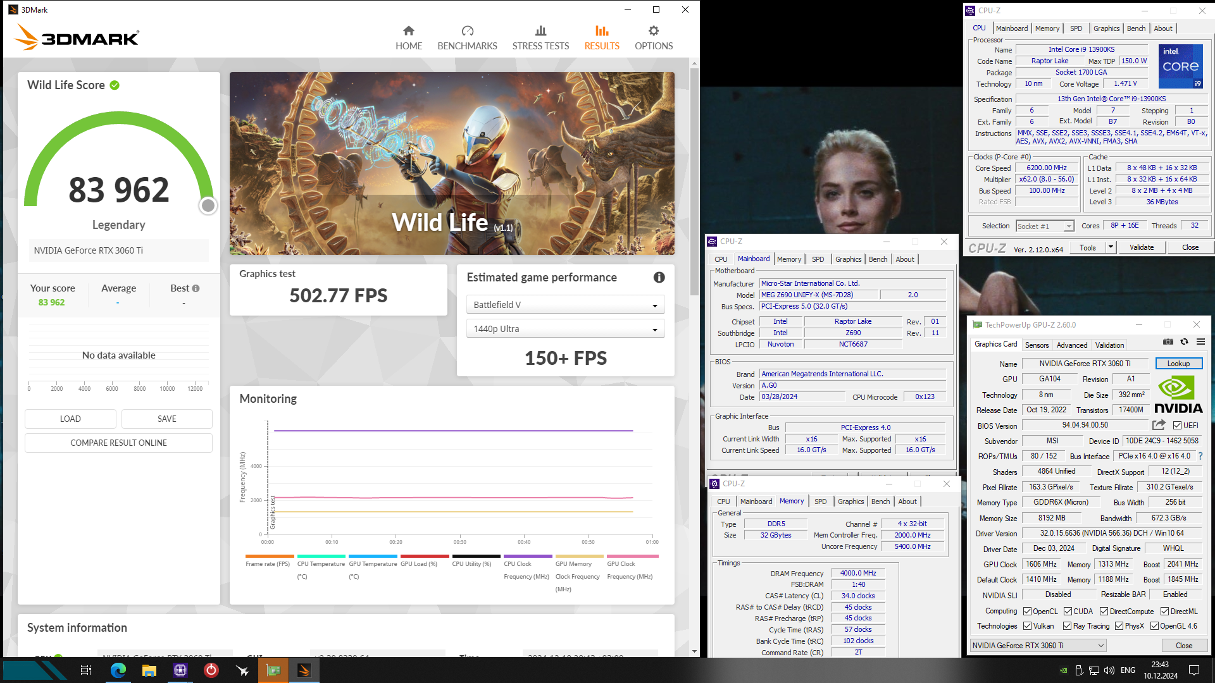Open GPU-Z from the taskbar
1215x683 pixels.
273,670
